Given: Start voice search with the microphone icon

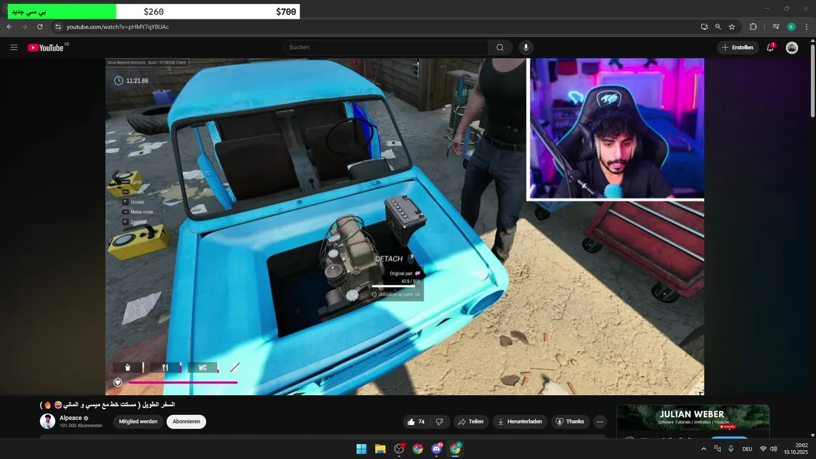Looking at the screenshot, I should click(526, 47).
